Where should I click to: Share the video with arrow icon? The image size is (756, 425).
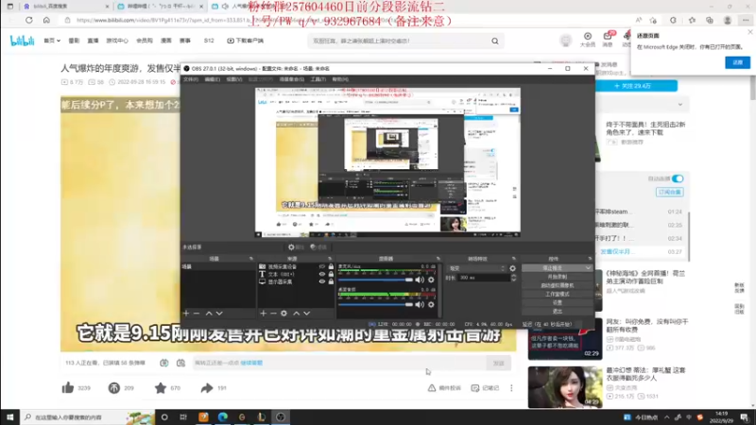[x=207, y=387]
